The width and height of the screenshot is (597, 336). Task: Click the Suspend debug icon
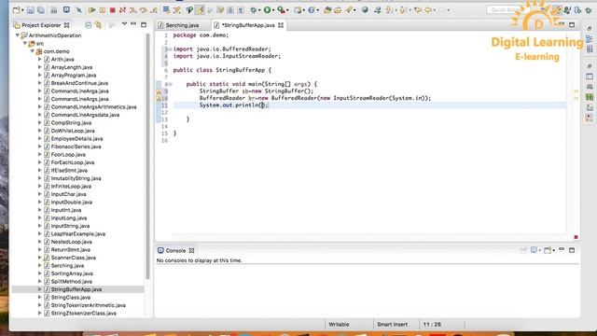103,10
